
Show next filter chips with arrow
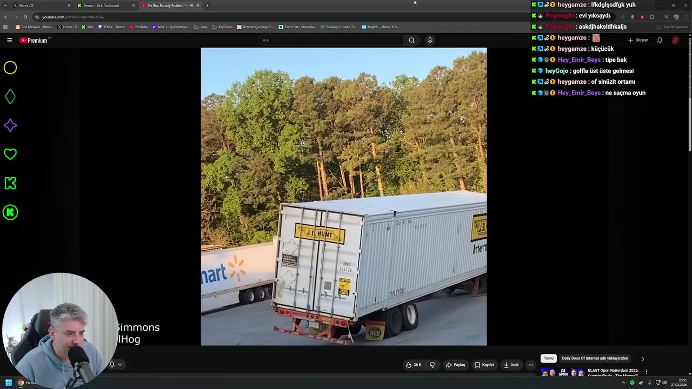click(642, 359)
